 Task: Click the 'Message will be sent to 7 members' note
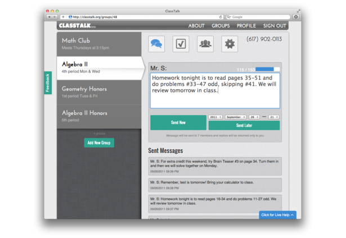click(x=215, y=136)
